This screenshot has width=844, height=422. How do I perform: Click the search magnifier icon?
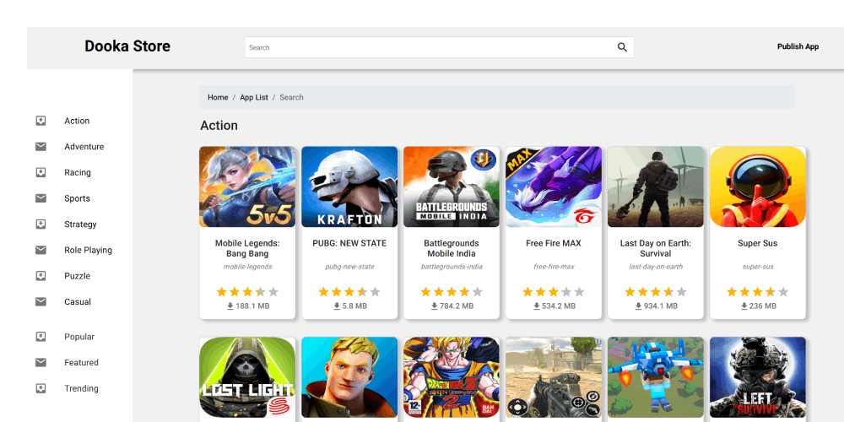(x=622, y=47)
